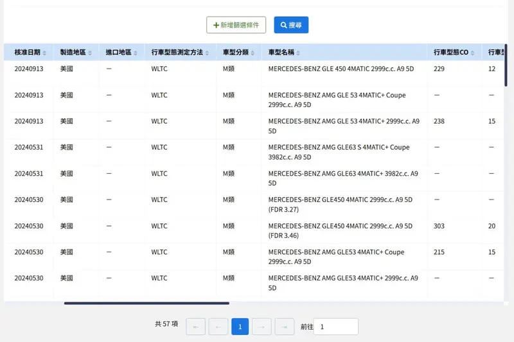The image size is (514, 342).
Task: Go to previous page arrow button
Action: 218,327
